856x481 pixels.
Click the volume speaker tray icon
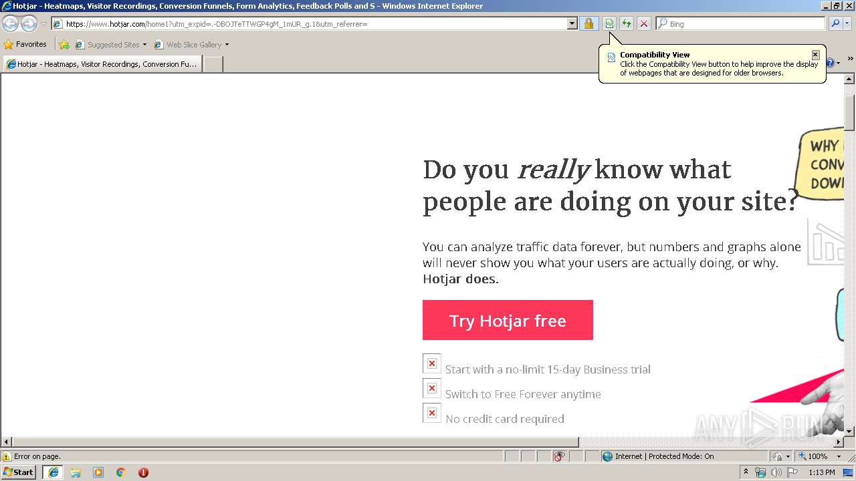[x=776, y=472]
